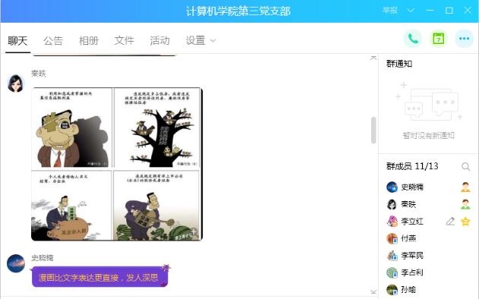
Task: Click the edit pencil next to 李立红
Action: [450, 222]
